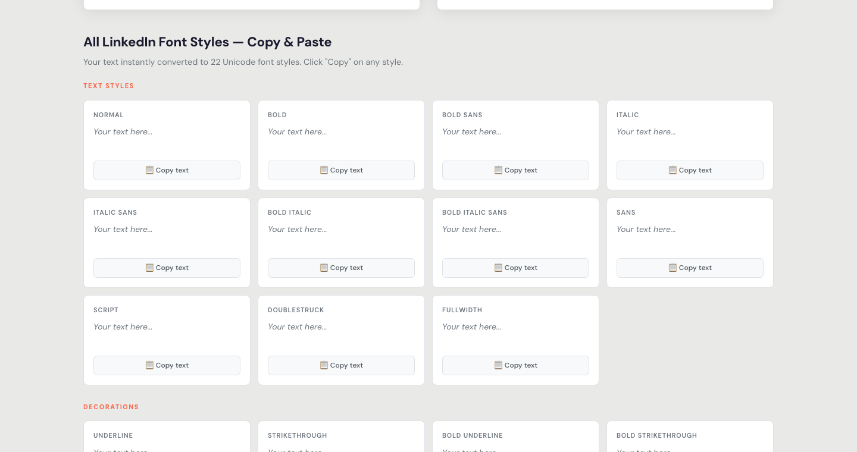Click clipboard icon in Bold Sans card
Viewport: 857px width, 452px height.
pyautogui.click(x=498, y=170)
